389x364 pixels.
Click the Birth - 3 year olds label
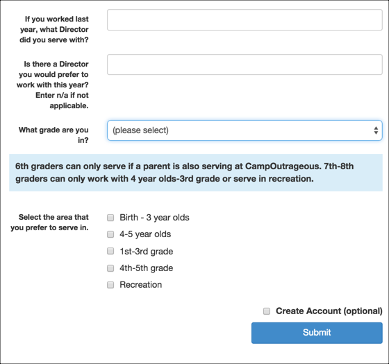click(154, 218)
